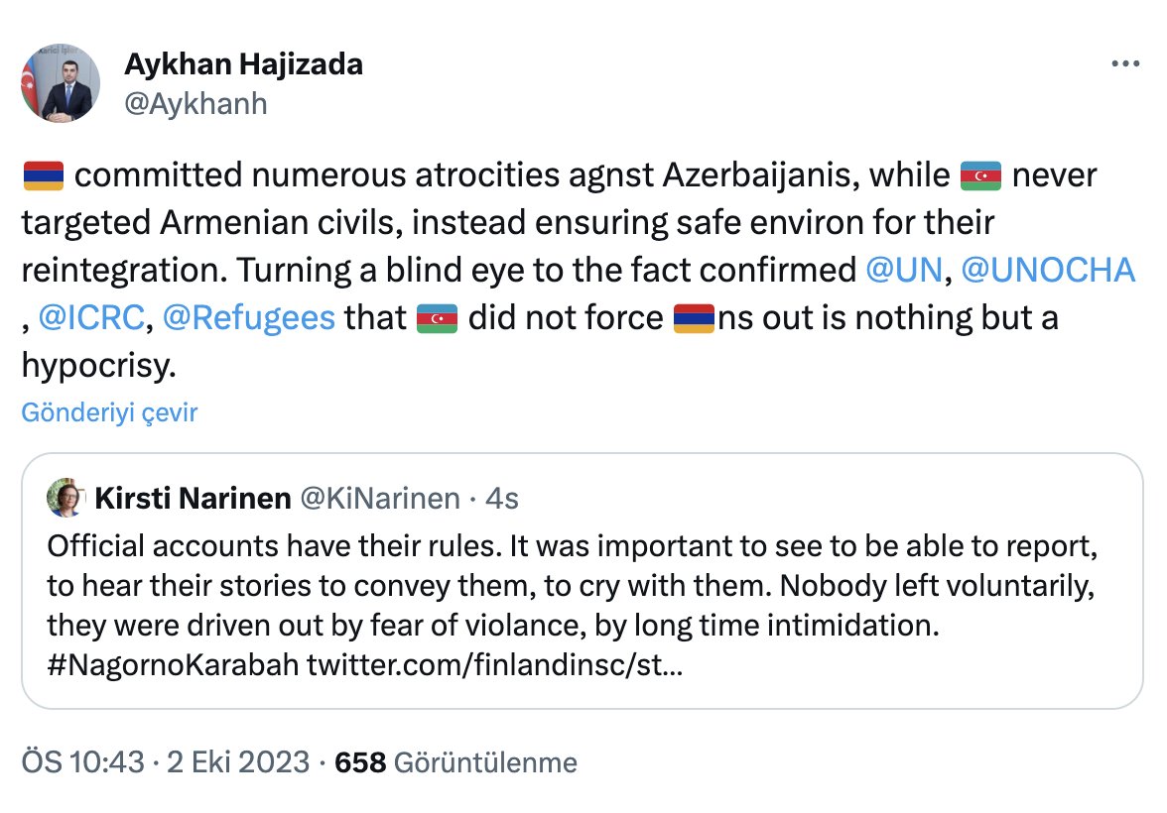The height and width of the screenshot is (813, 1167).
Task: Open the @ICRC mention
Action: (91, 317)
